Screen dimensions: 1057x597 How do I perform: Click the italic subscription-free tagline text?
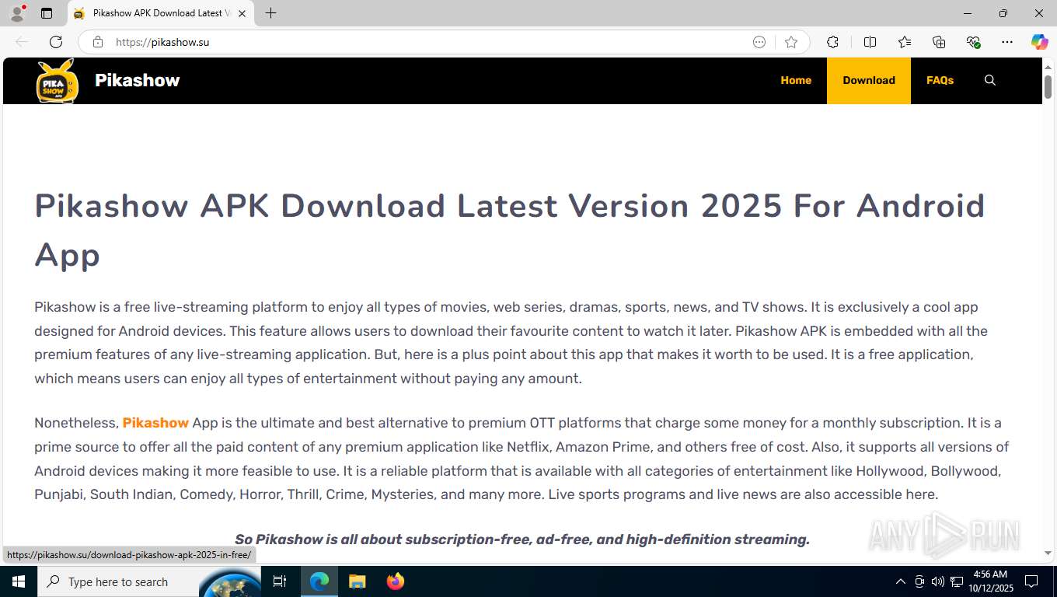click(x=522, y=539)
